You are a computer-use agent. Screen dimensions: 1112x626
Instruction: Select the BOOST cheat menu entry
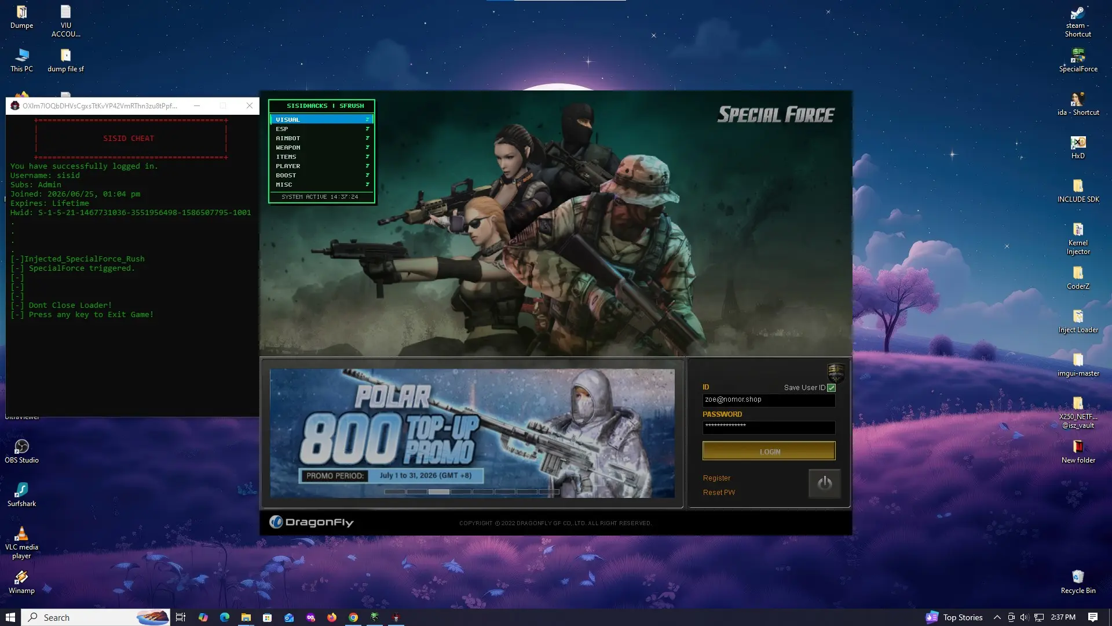[321, 175]
